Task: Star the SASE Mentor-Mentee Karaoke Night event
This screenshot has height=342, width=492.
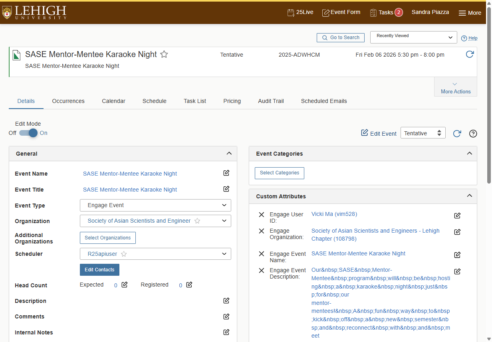Action: coord(164,54)
